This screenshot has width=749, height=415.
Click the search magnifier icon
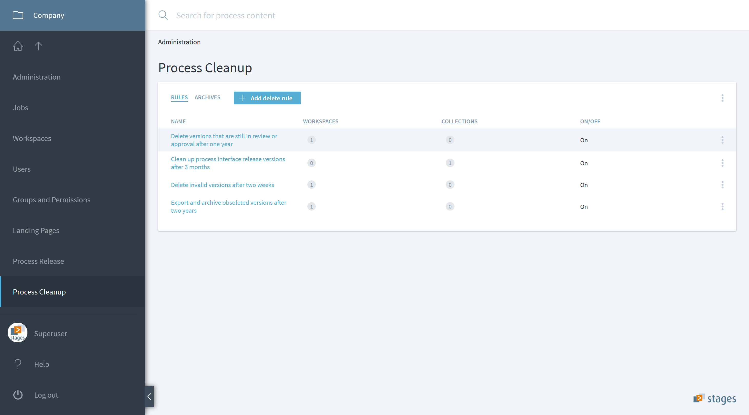[163, 15]
